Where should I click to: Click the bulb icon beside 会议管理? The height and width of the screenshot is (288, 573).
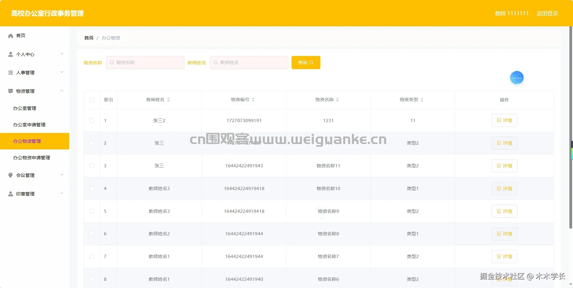pos(10,175)
